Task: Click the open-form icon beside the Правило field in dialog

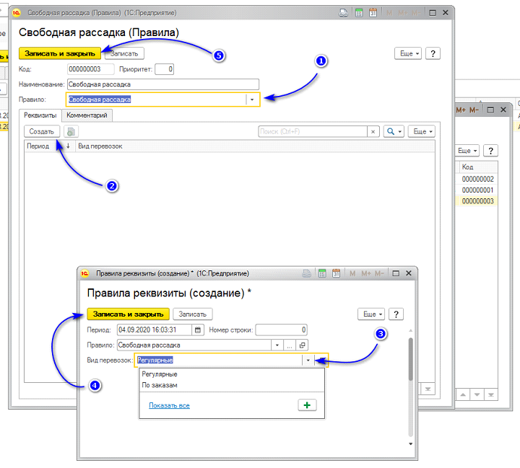Action: 303,345
